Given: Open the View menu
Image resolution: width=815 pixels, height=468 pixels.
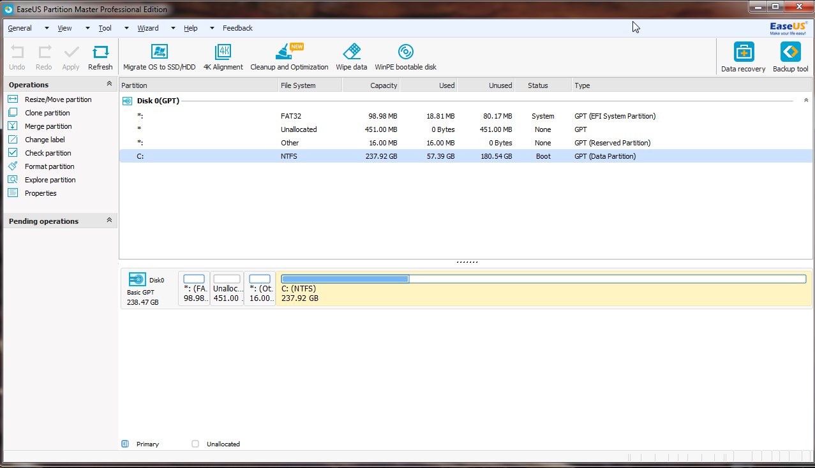Looking at the screenshot, I should coord(64,28).
